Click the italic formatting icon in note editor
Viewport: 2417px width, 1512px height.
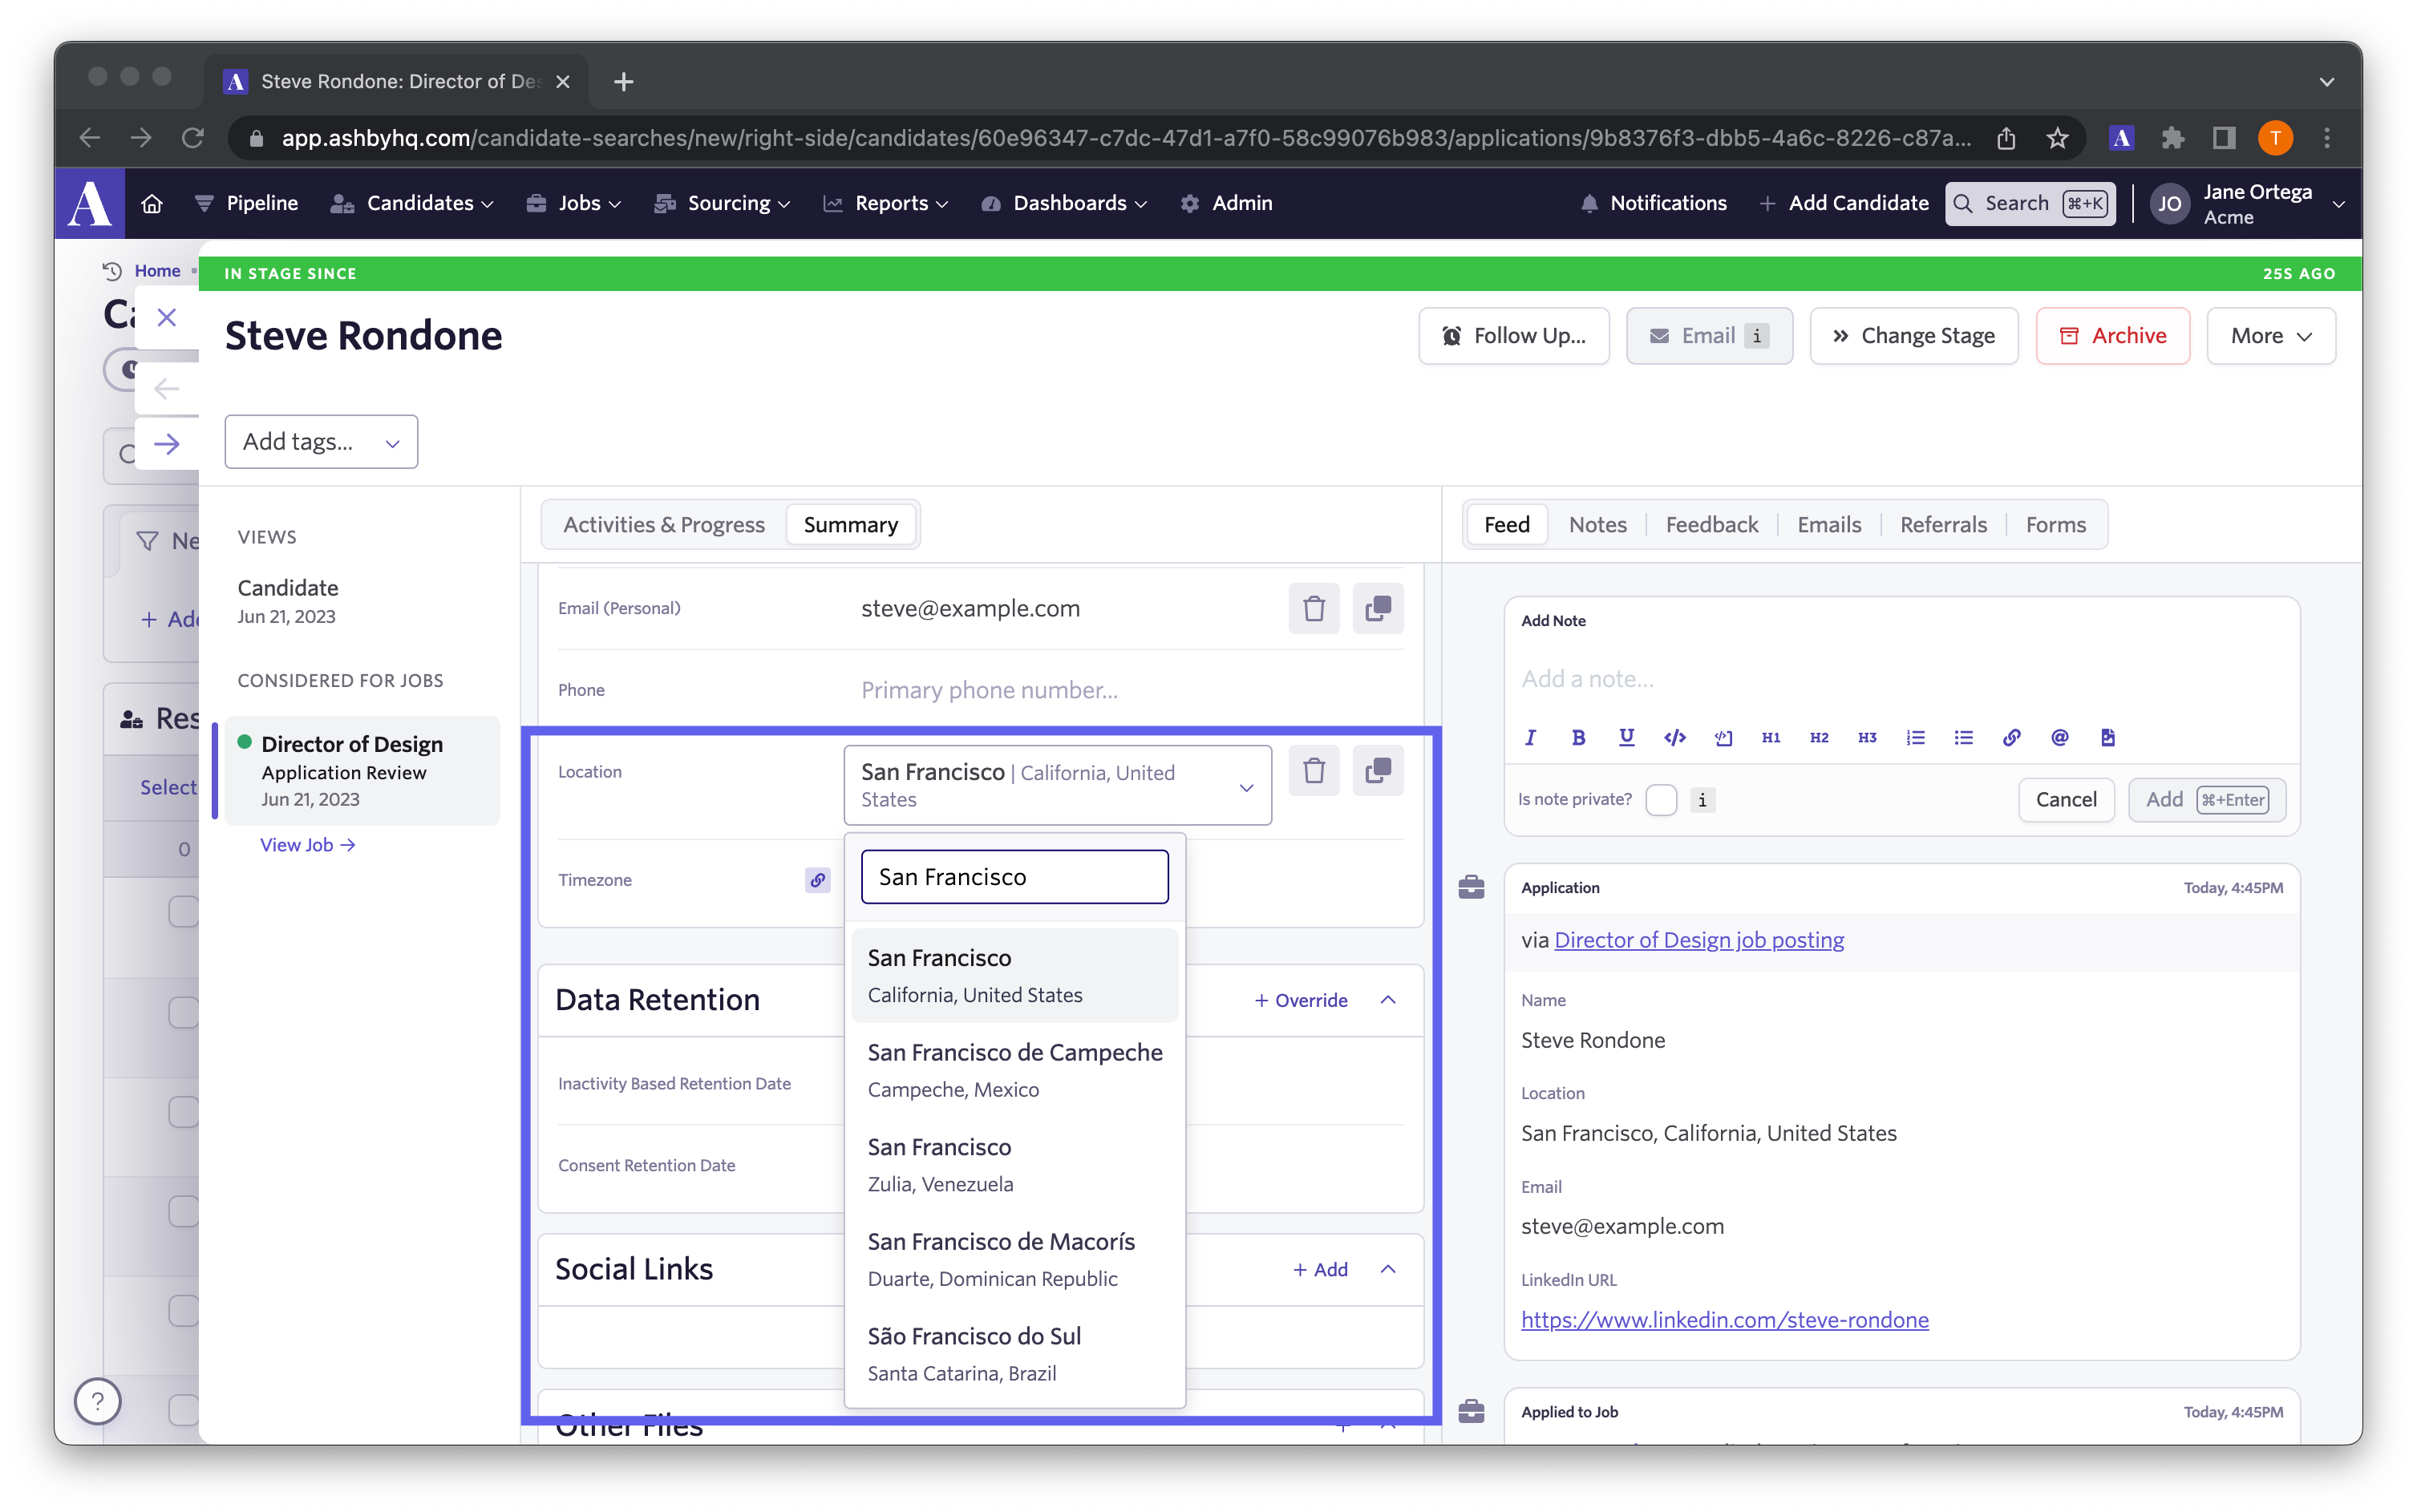point(1530,737)
